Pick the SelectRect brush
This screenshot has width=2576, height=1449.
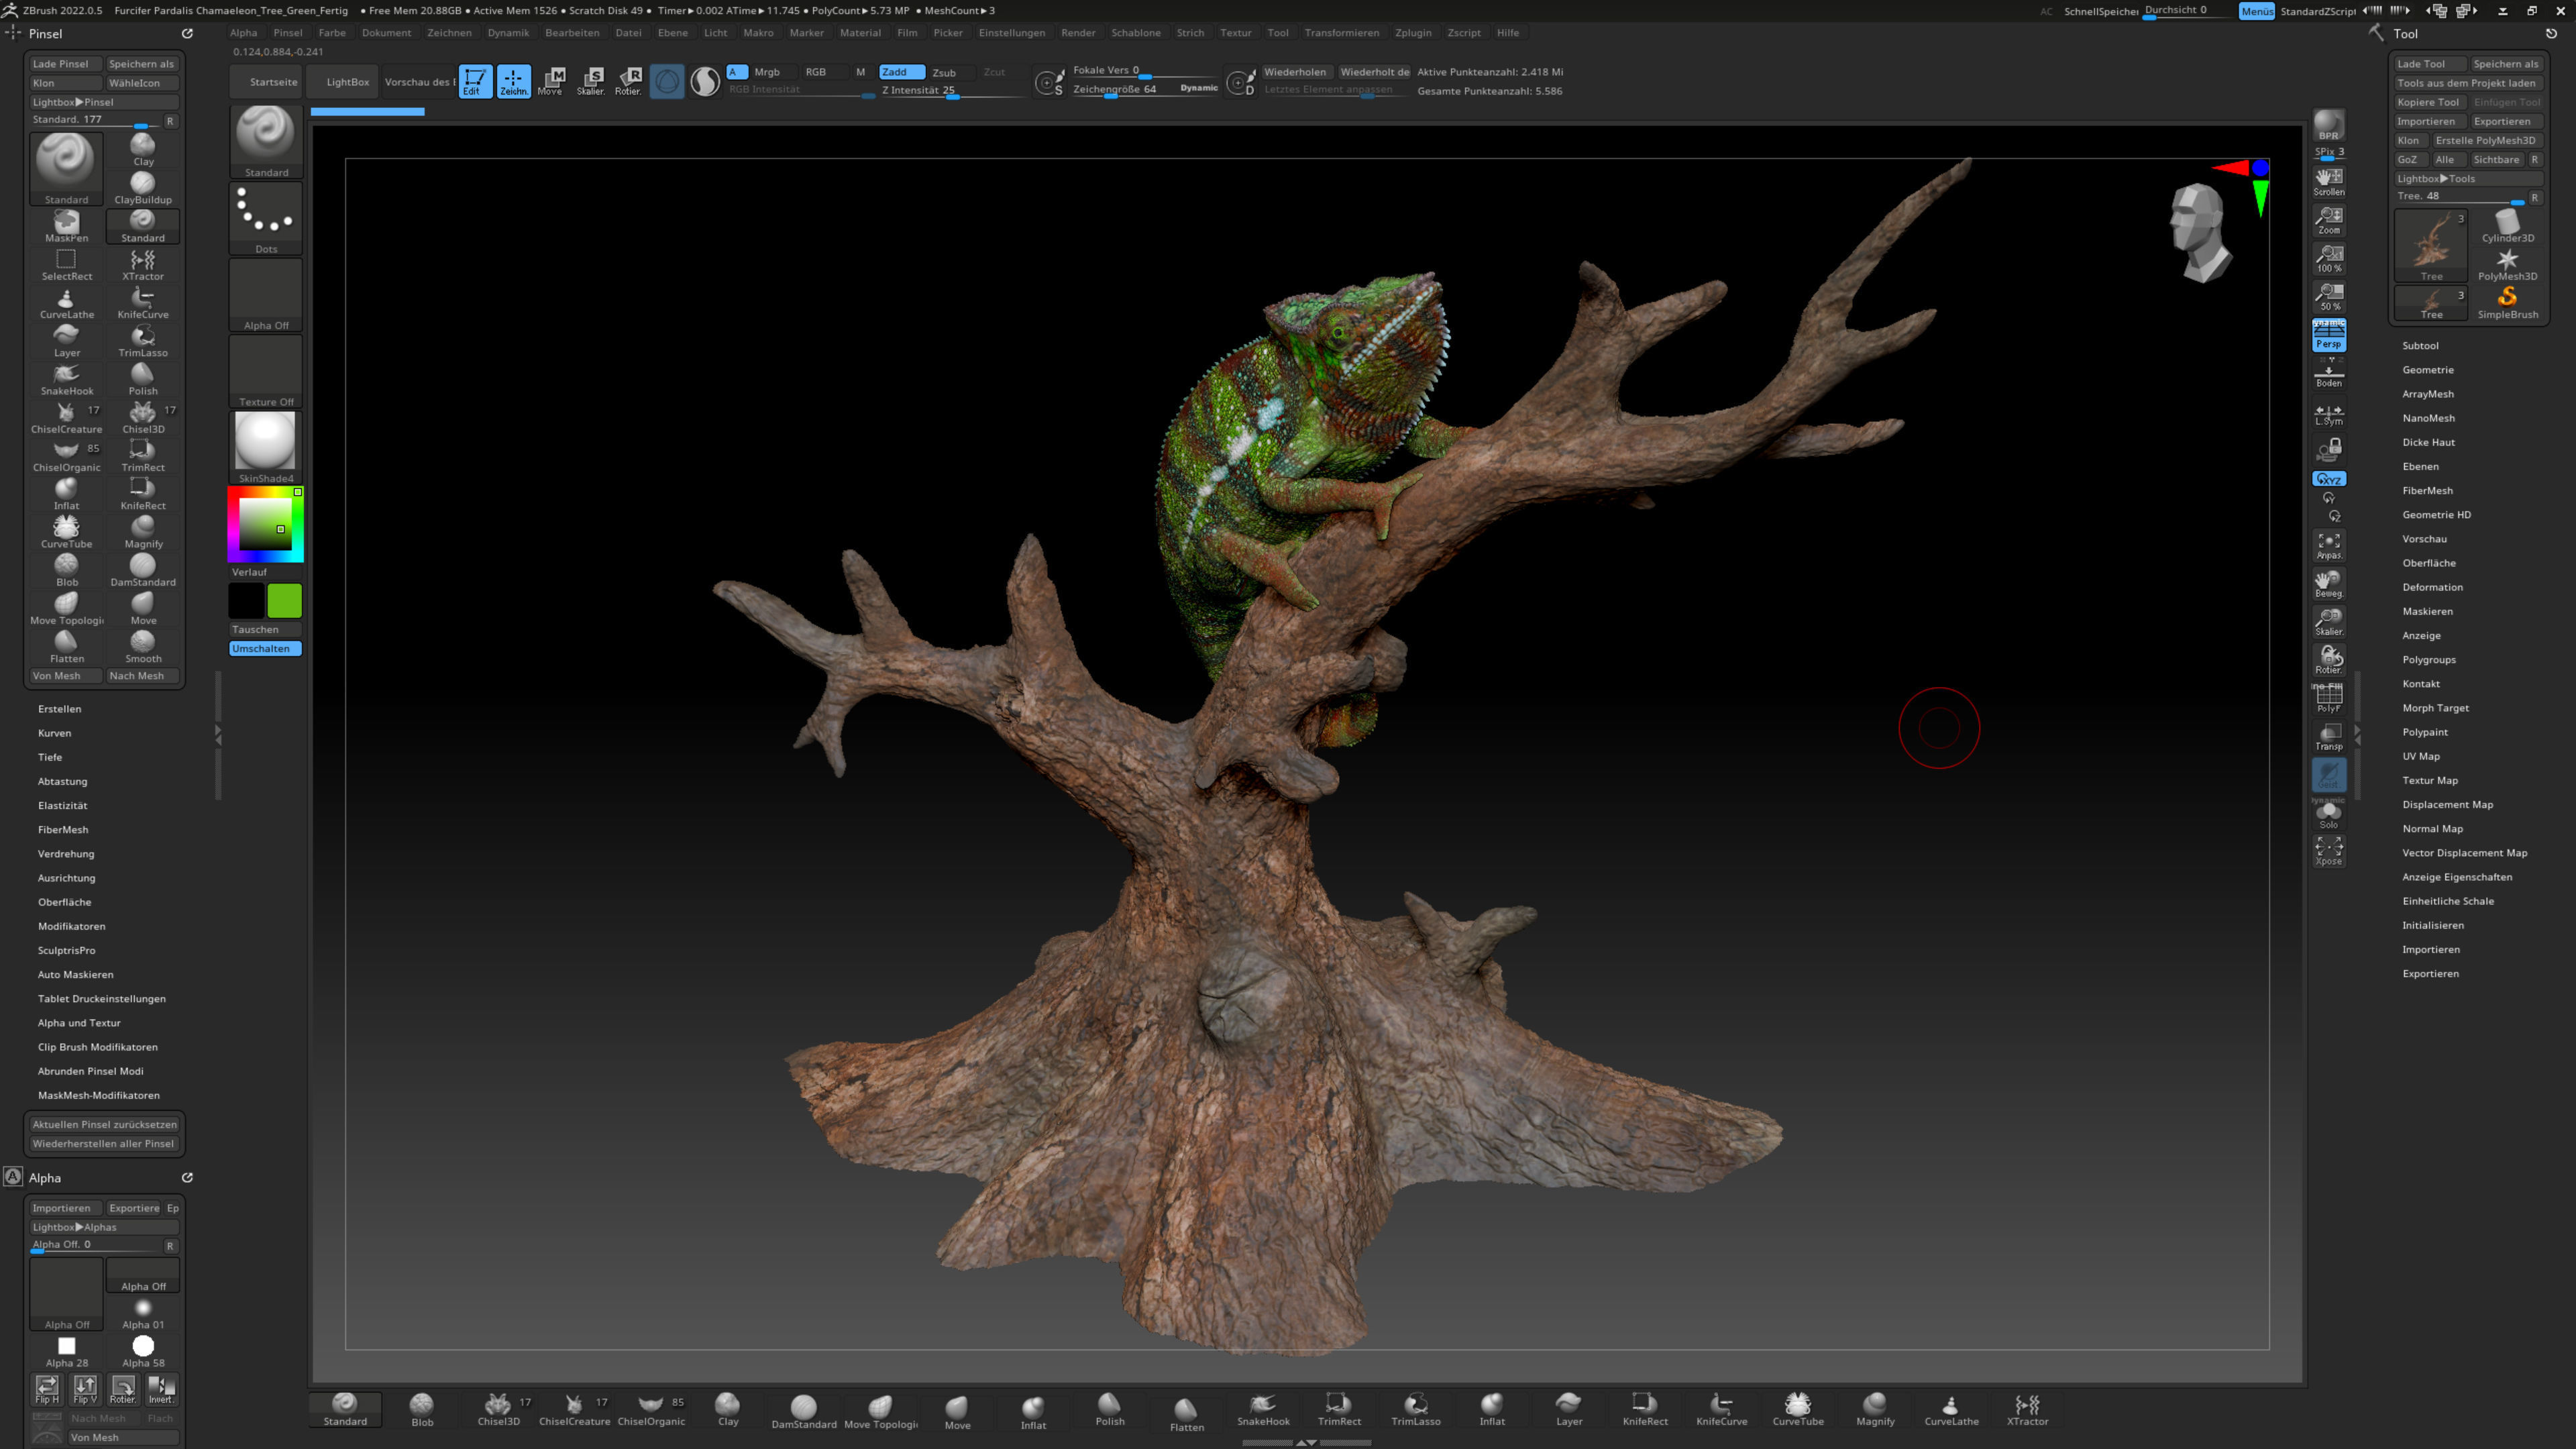[66, 265]
